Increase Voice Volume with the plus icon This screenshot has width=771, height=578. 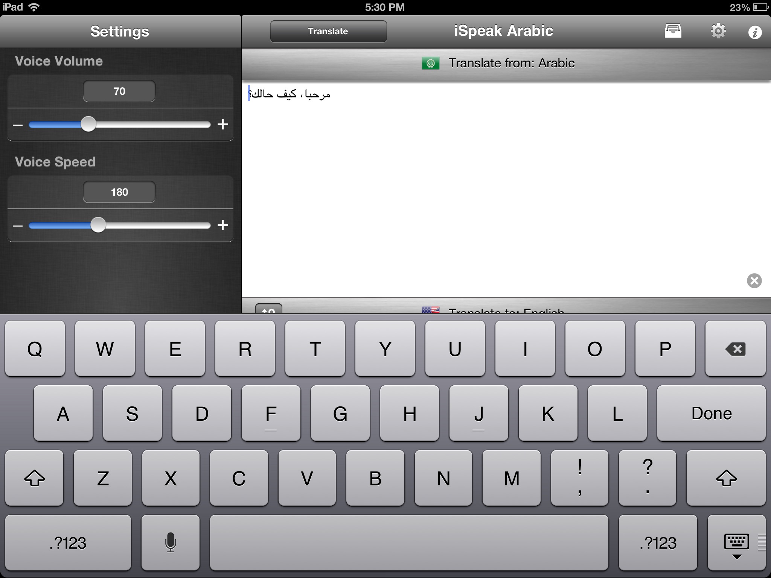(x=223, y=124)
